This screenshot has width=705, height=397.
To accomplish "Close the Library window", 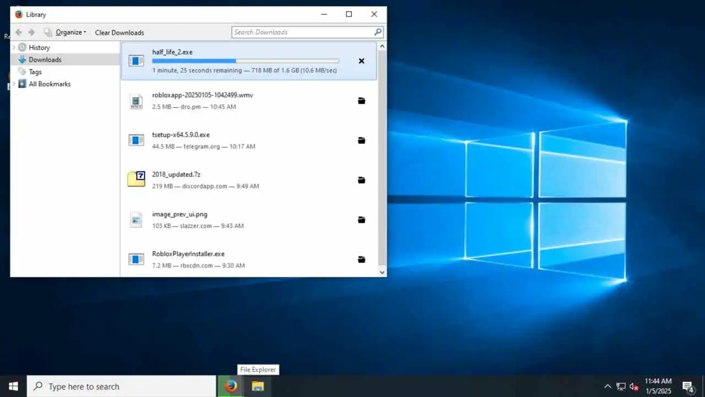I will tap(374, 14).
